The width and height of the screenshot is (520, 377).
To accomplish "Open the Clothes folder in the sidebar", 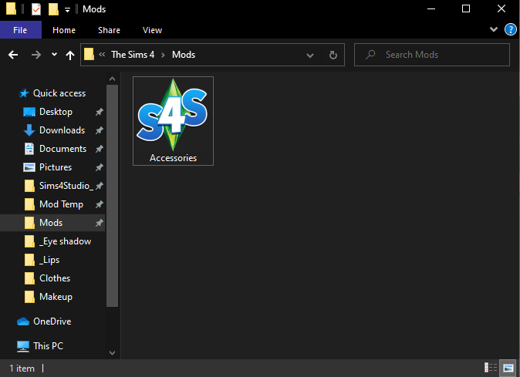I will tap(55, 278).
